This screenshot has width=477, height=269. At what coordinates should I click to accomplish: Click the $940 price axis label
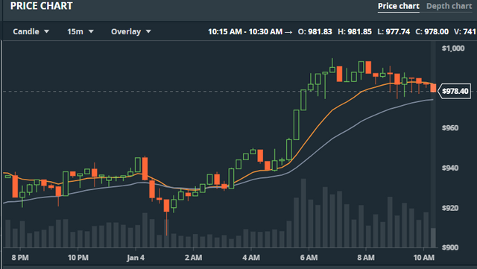pyautogui.click(x=450, y=168)
